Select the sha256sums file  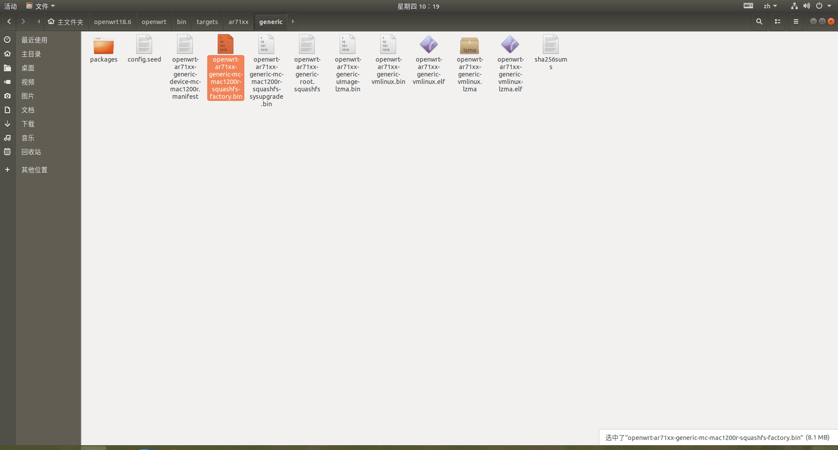tap(550, 45)
